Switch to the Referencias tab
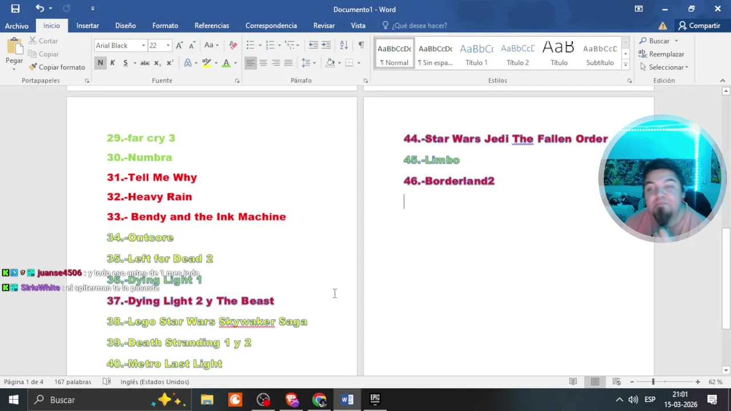This screenshot has height=411, width=731. pyautogui.click(x=212, y=26)
